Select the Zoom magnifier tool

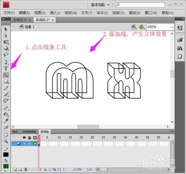(x=6, y=141)
